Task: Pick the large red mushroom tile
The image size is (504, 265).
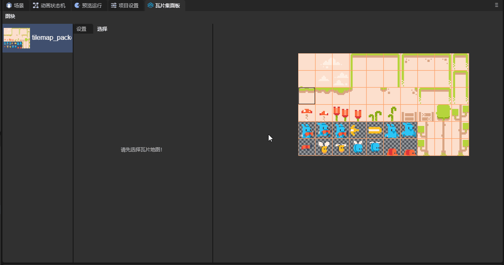Action: click(306, 113)
